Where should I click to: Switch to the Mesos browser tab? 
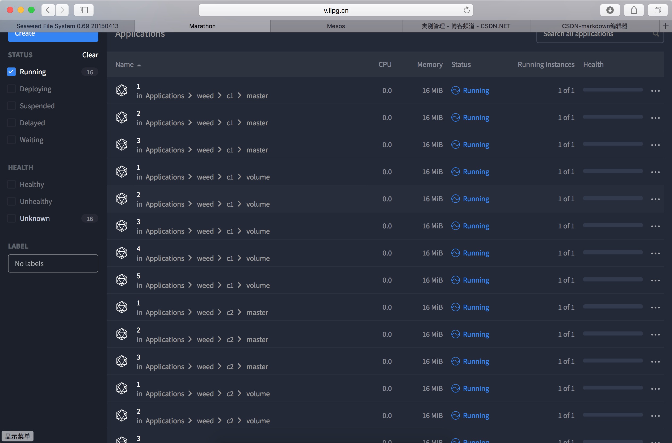click(x=336, y=26)
